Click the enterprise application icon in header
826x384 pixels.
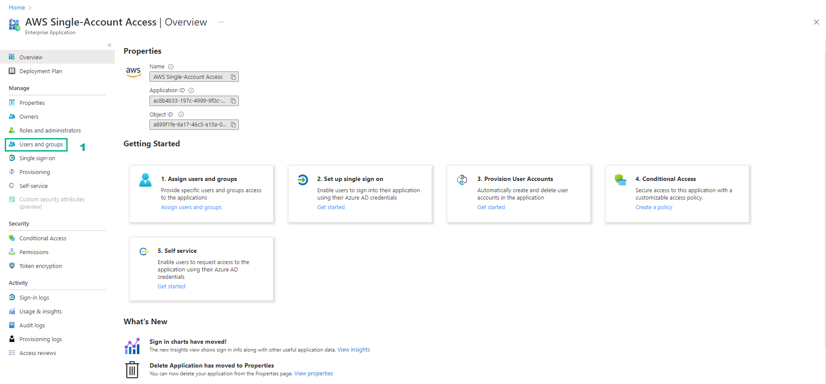pos(14,25)
